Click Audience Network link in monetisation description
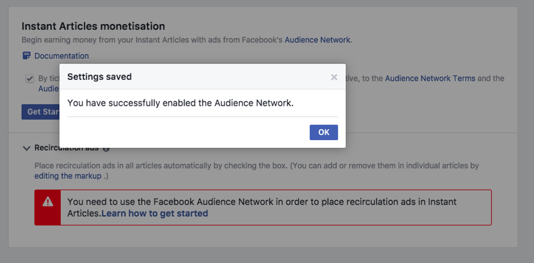Viewport: 534px width, 263px height. 318,40
